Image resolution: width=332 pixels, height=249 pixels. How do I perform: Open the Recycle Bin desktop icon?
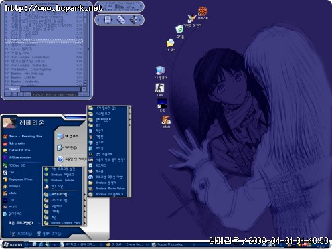pos(179,31)
